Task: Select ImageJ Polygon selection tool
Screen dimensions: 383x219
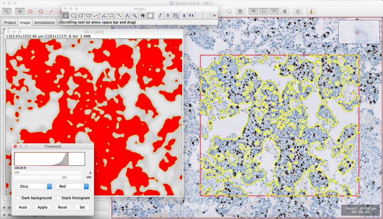Action: pos(81,15)
